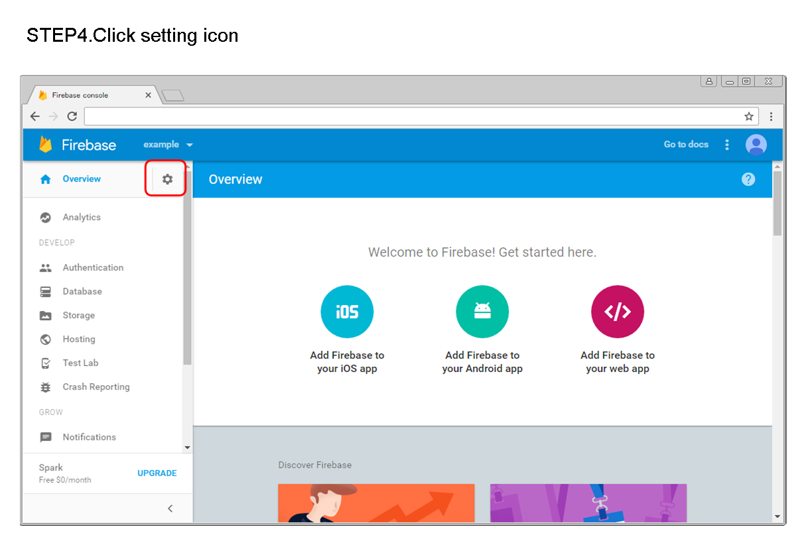The image size is (802, 551).
Task: Select Test Lab in sidebar
Action: [x=80, y=363]
